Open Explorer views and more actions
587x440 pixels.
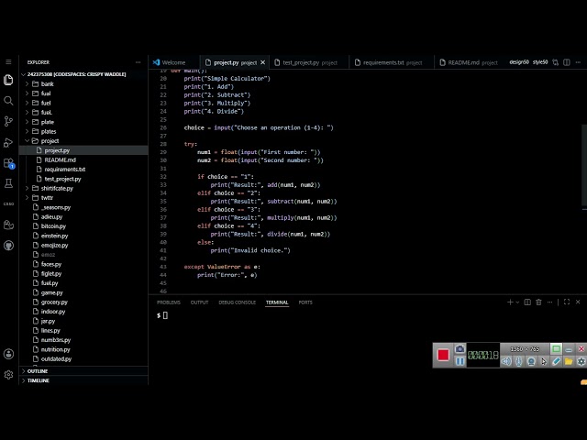coord(138,62)
